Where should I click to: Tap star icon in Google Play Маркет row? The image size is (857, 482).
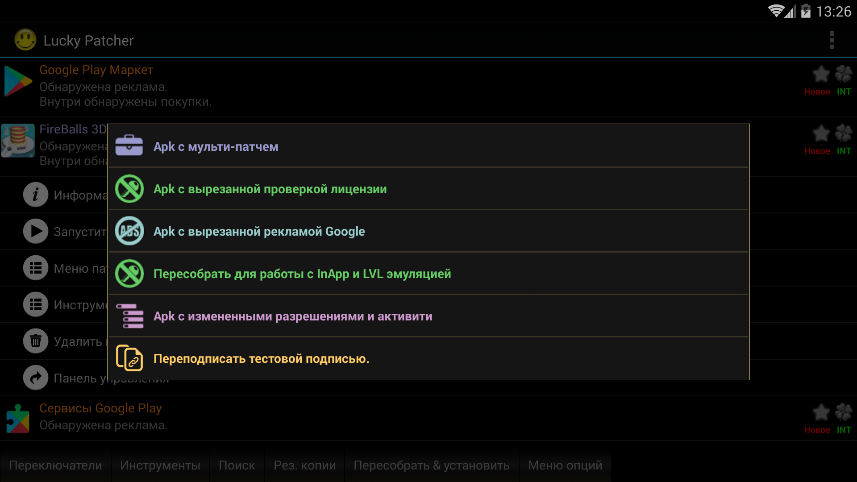click(821, 74)
